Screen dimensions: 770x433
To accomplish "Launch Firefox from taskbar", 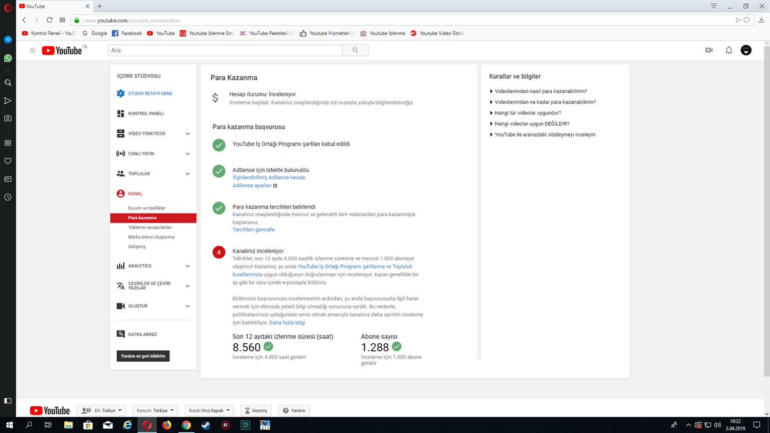I will click(x=167, y=425).
